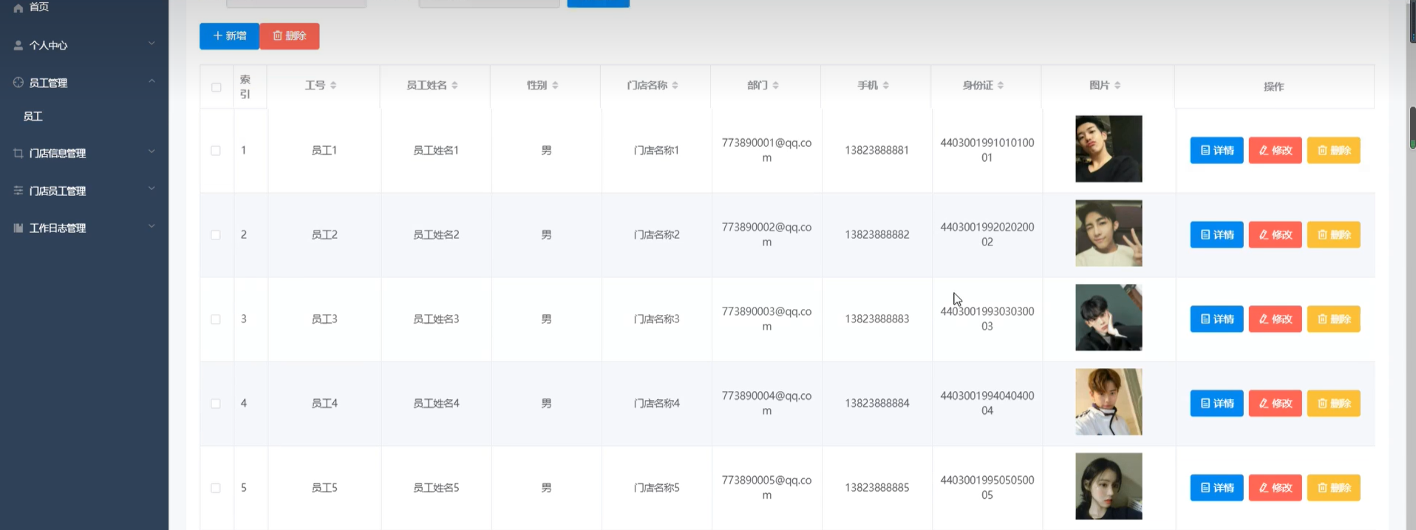The height and width of the screenshot is (530, 1416).
Task: Click 修改 for 员工2
Action: [x=1275, y=234]
